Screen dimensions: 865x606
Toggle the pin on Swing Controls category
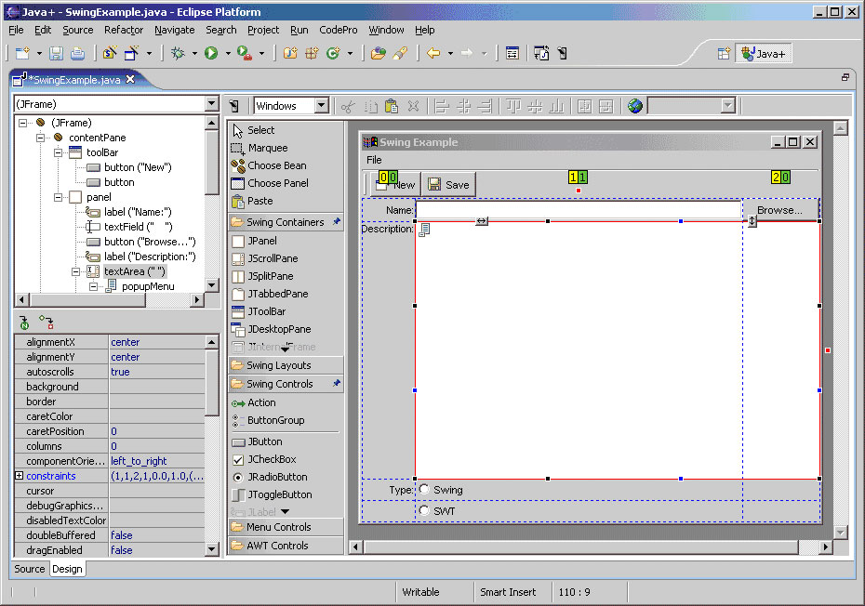coord(336,383)
